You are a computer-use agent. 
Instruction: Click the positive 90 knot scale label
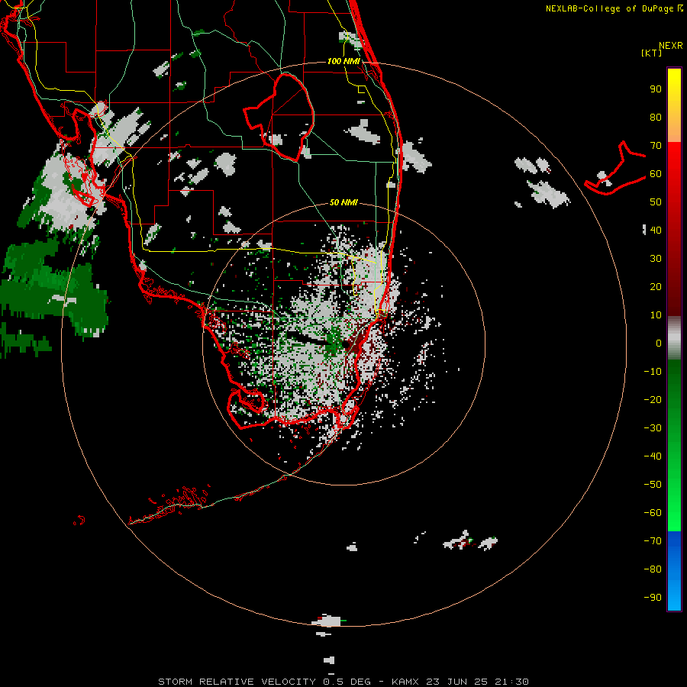click(656, 89)
